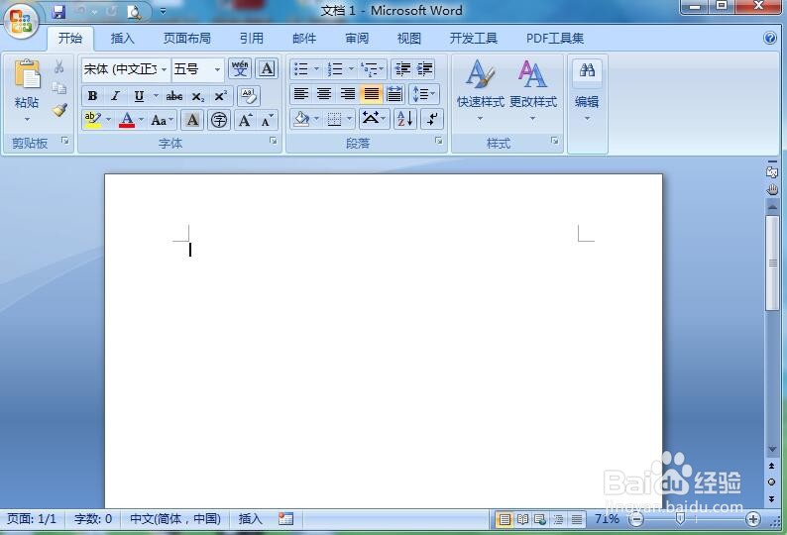Copy selection with the copy icon
The height and width of the screenshot is (535, 787).
click(x=59, y=88)
